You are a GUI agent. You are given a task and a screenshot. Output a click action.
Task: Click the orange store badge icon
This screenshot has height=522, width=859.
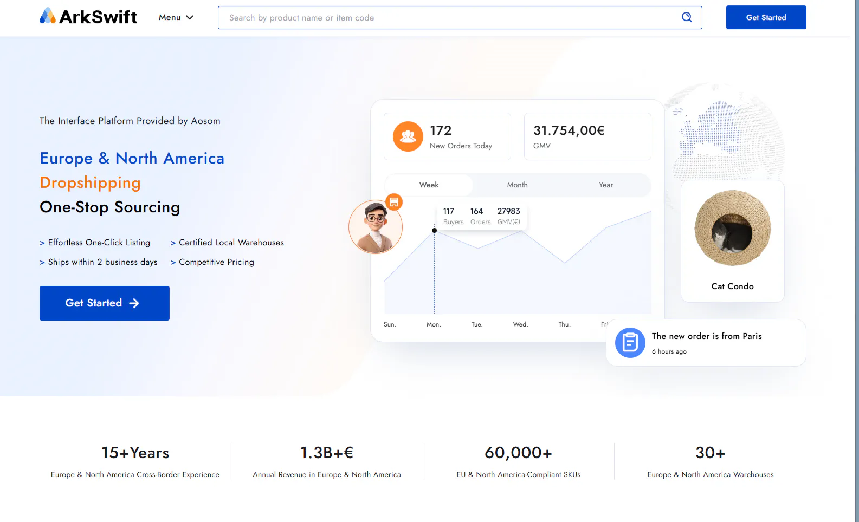394,202
